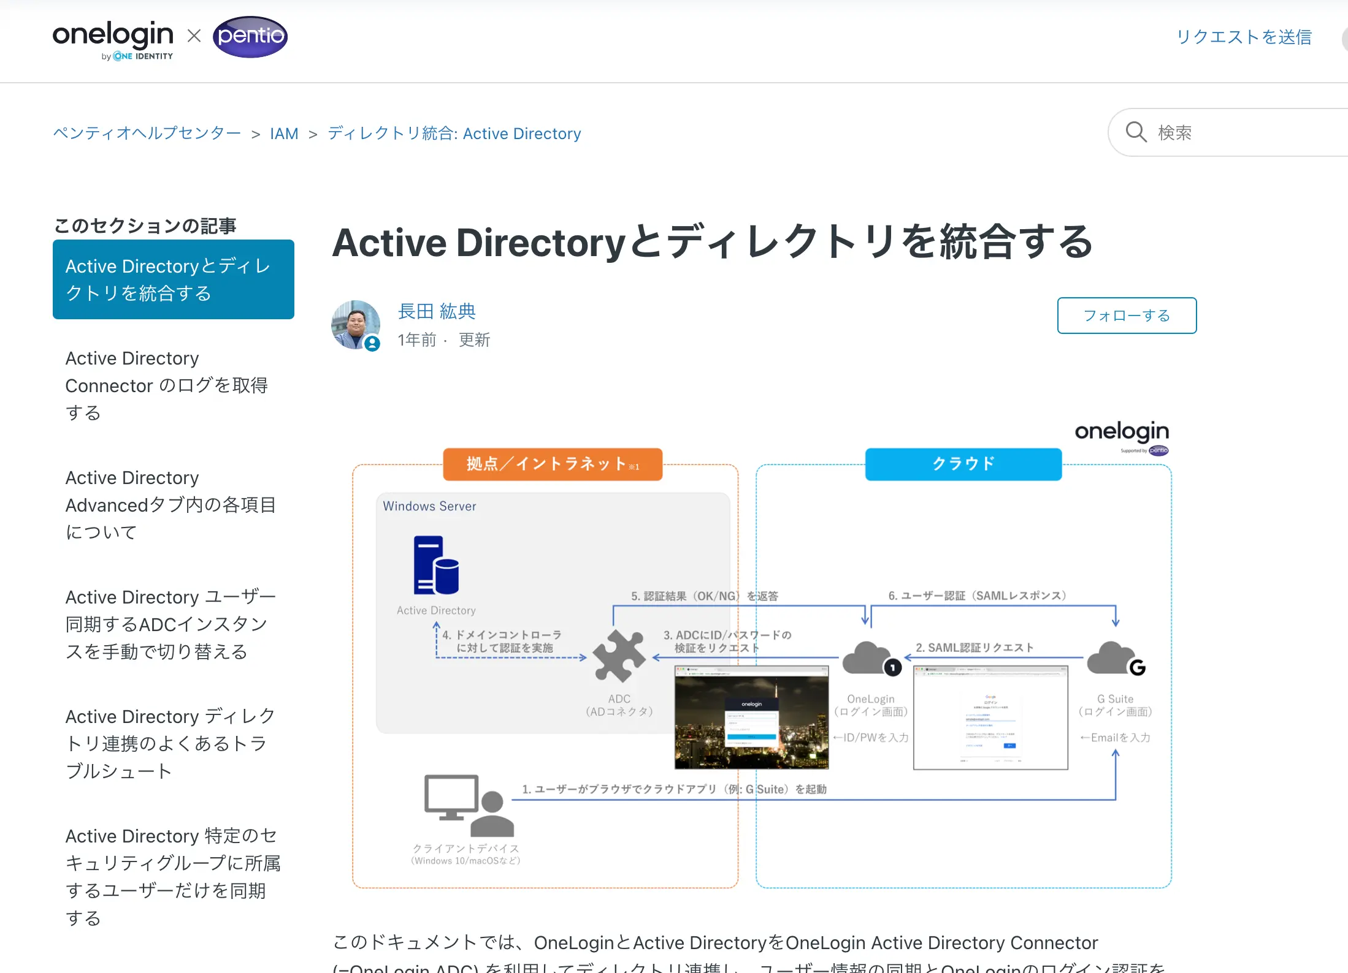The width and height of the screenshot is (1348, 973).
Task: Click the ADC puzzle piece icon in diagram
Action: point(619,656)
